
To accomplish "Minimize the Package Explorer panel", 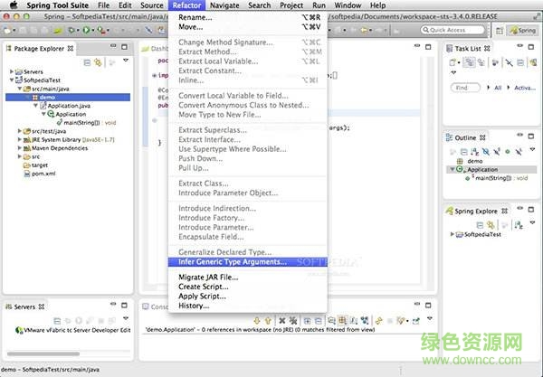I will [x=113, y=46].
